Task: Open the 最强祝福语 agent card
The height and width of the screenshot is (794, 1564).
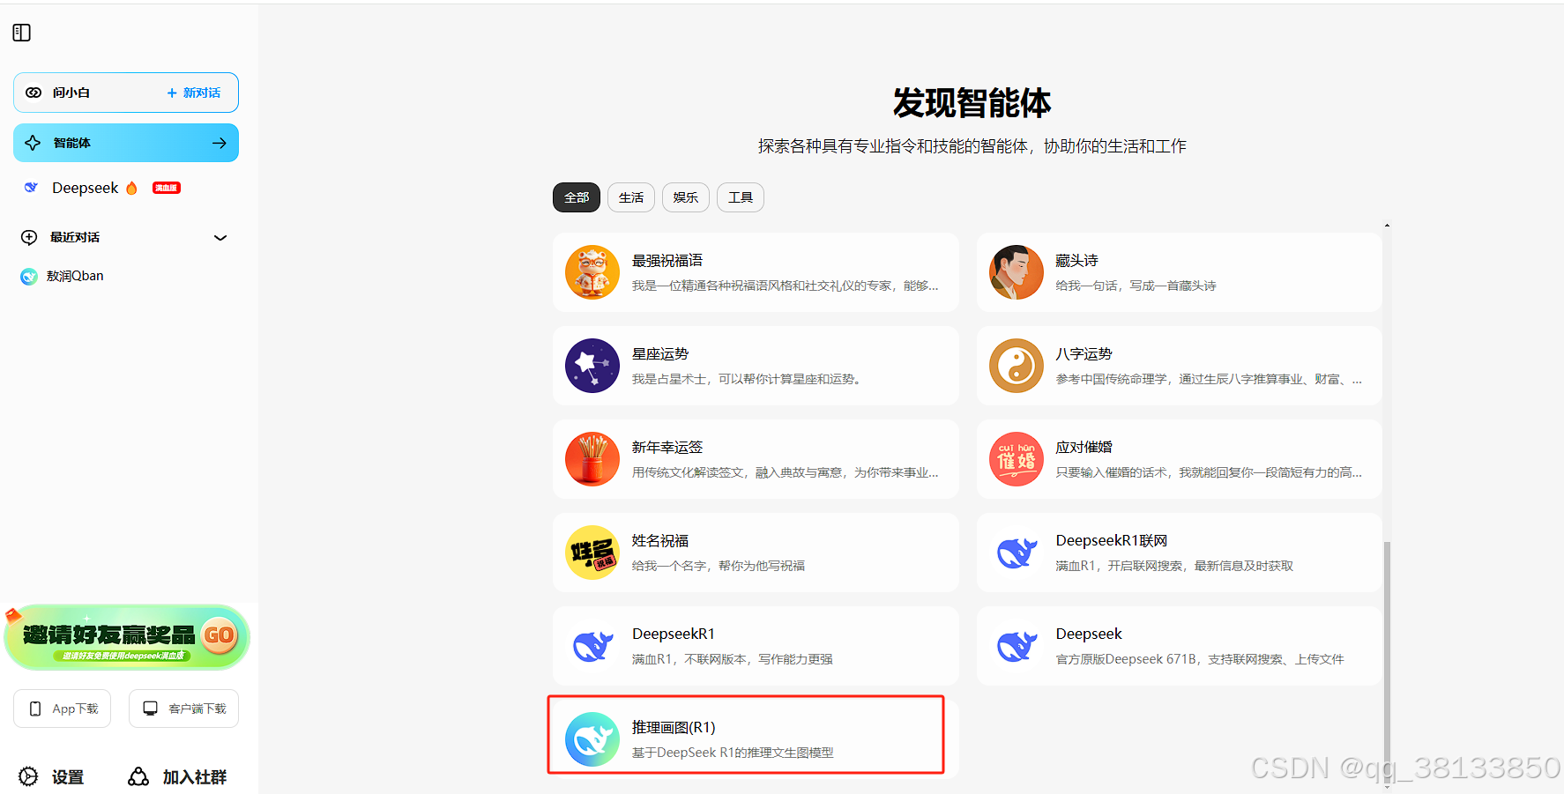Action: 756,272
